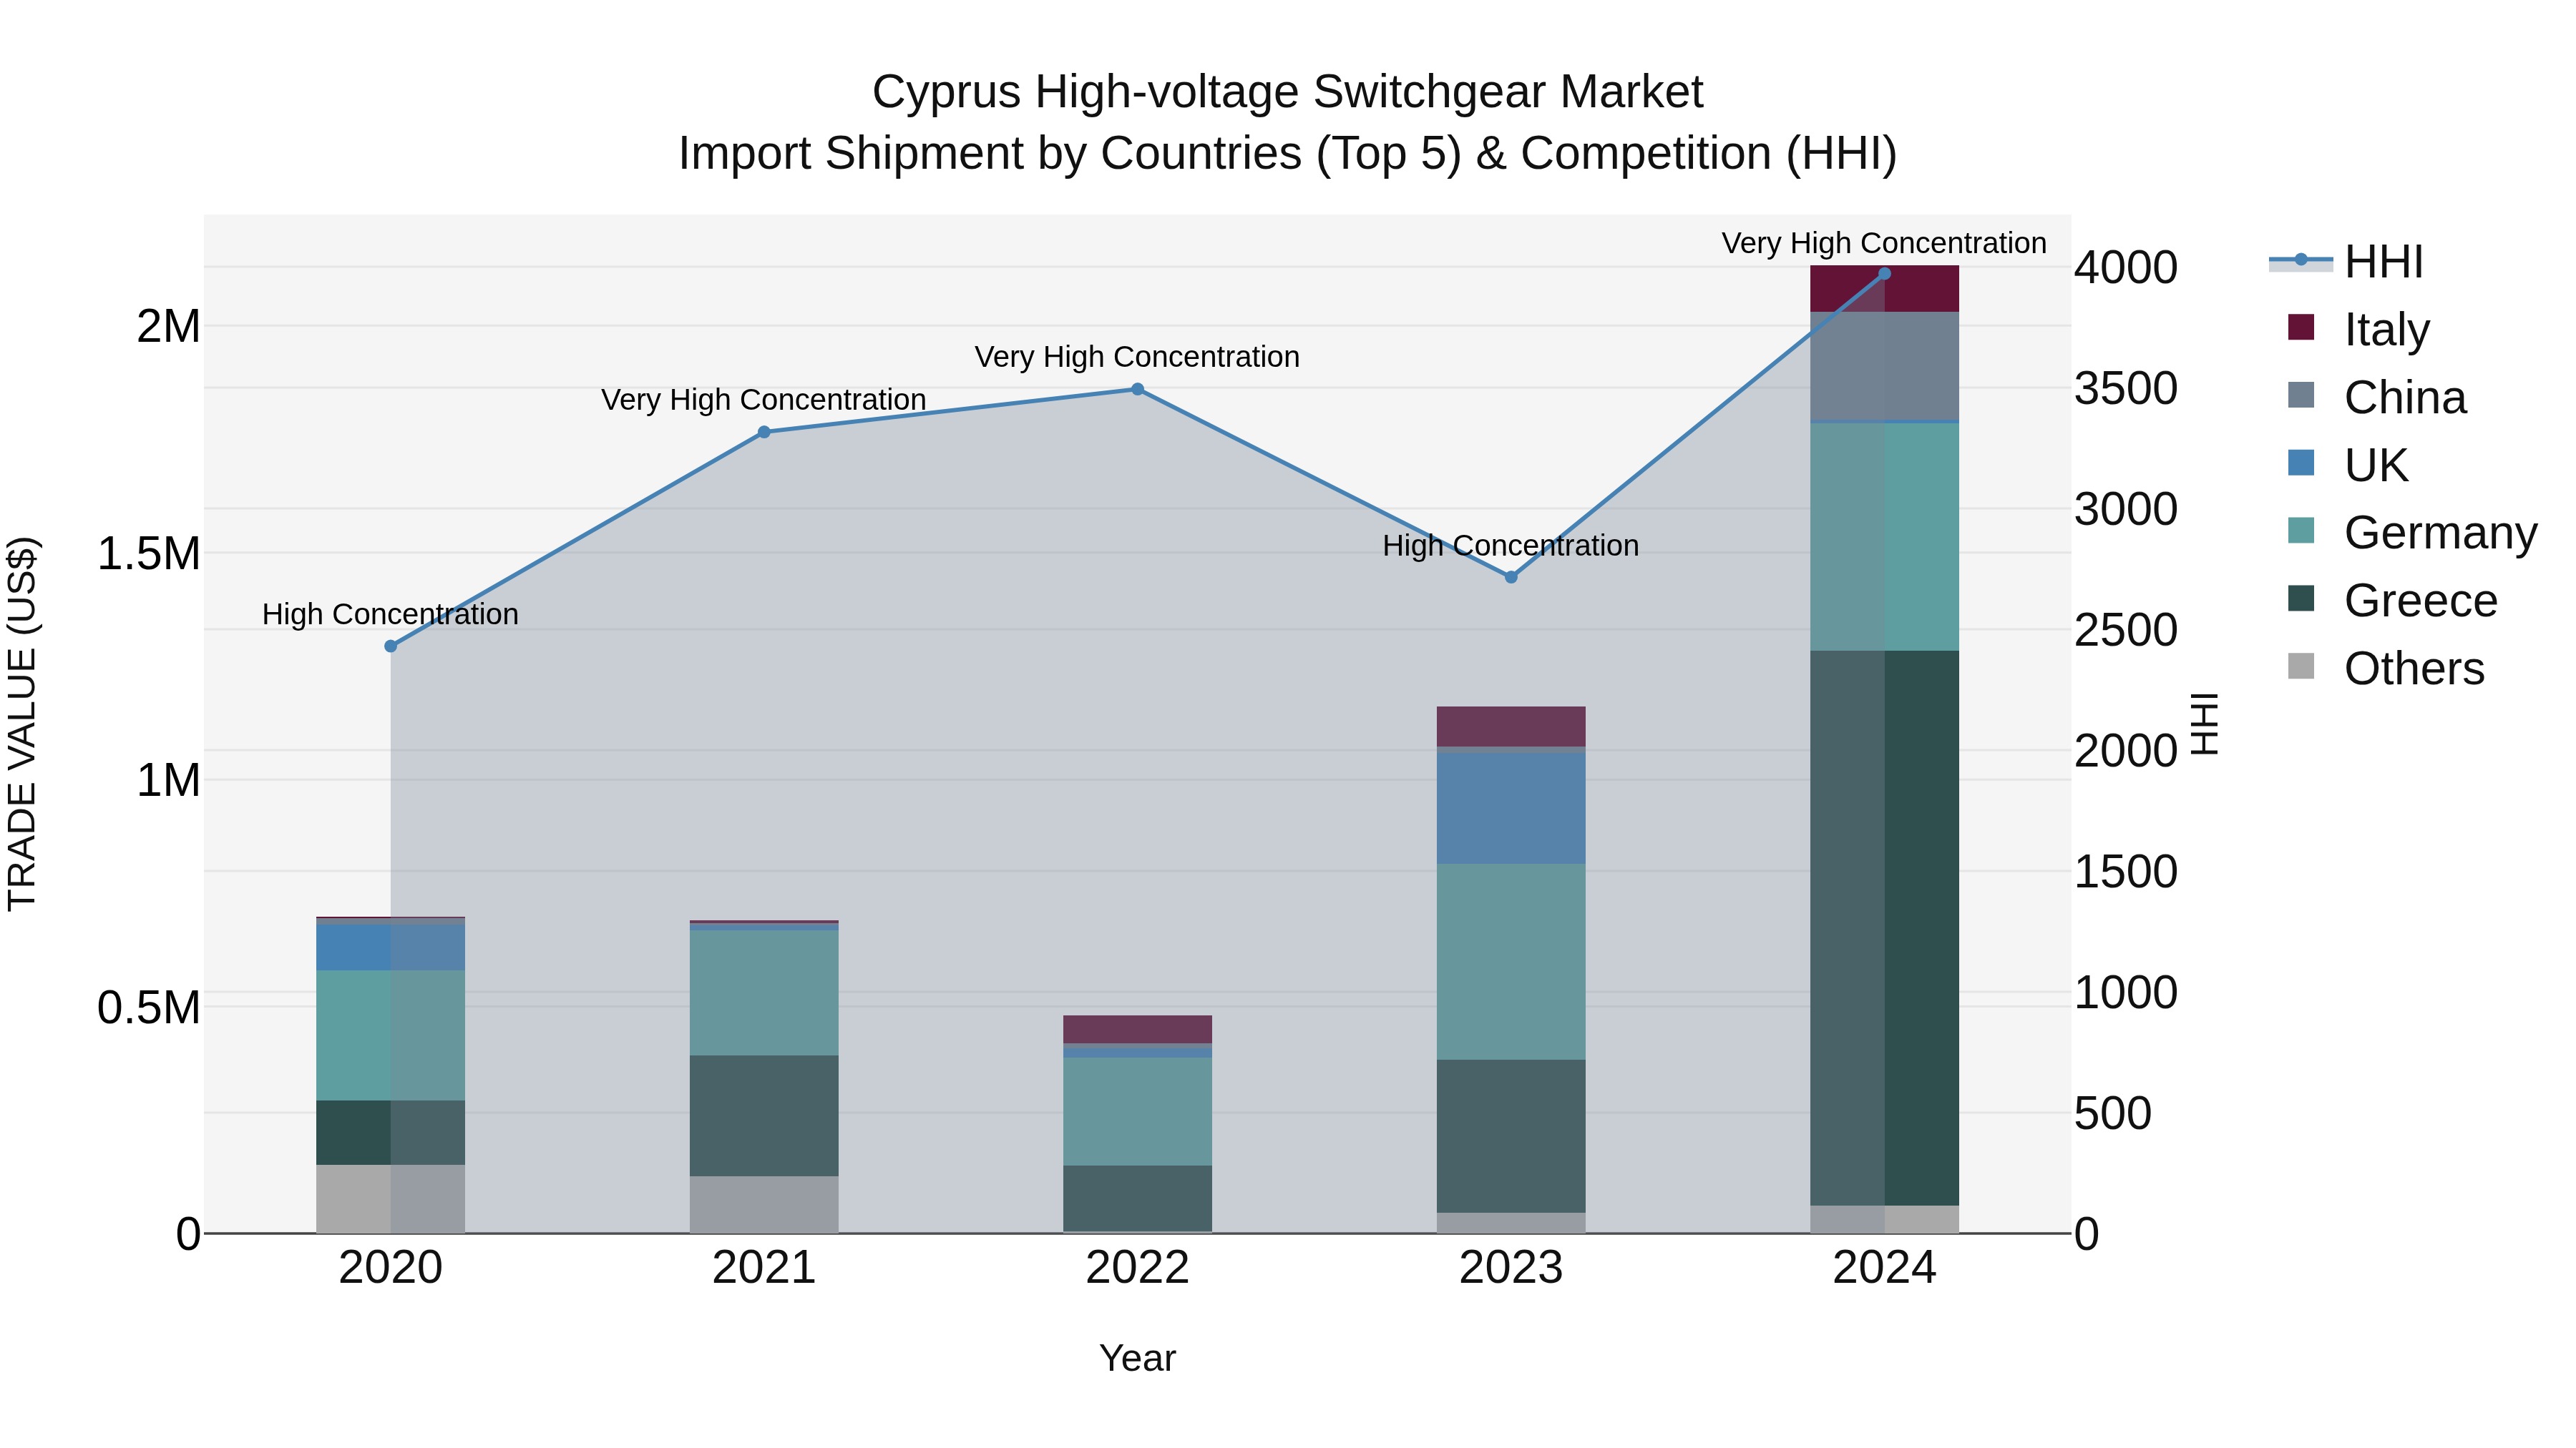Click the 'Year' axis title
Image resolution: width=2576 pixels, height=1448 pixels.
(1138, 1358)
